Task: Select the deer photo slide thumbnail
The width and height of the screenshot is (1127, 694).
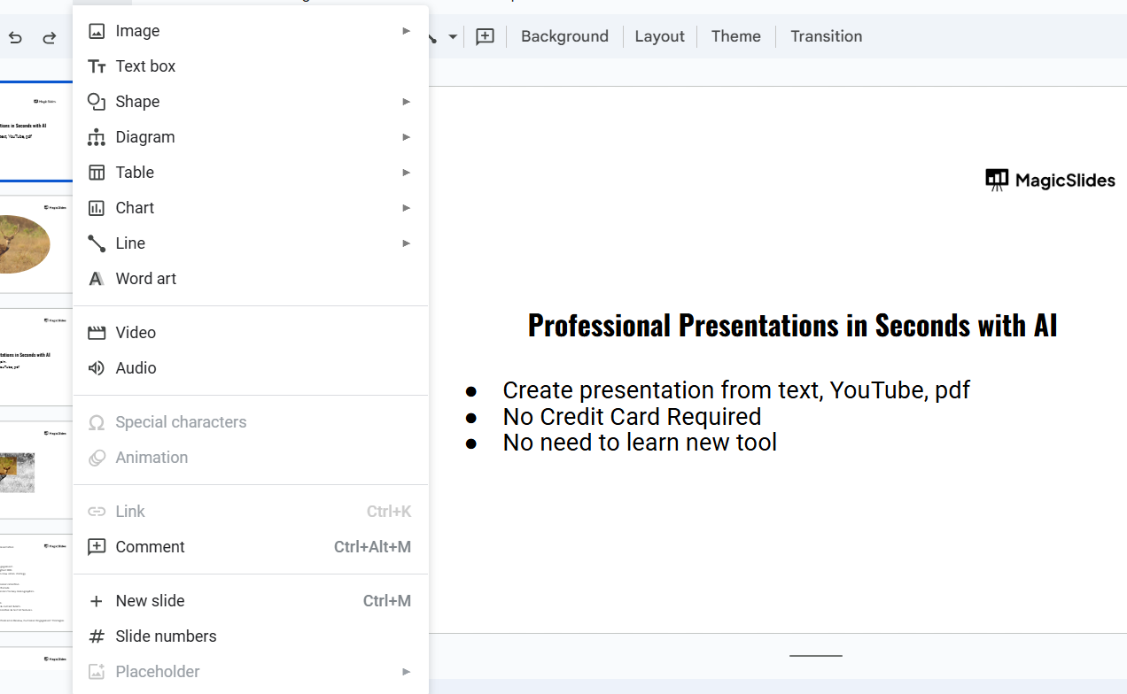Action: [35, 244]
